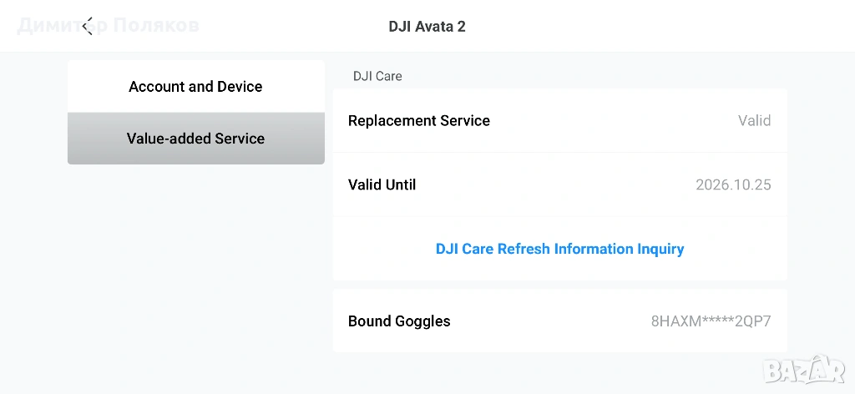The height and width of the screenshot is (394, 855).
Task: Select the Value-added Service tab
Action: click(195, 139)
